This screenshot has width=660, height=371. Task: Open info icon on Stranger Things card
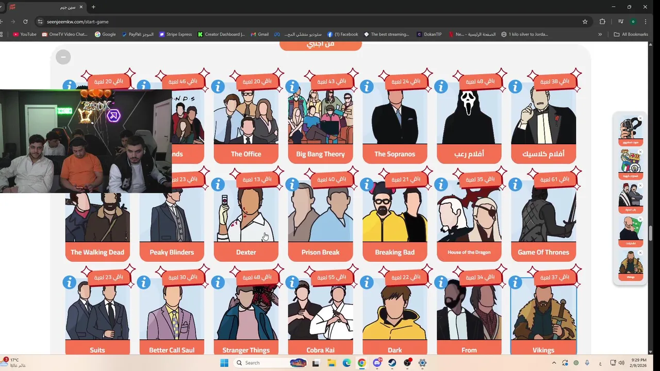pos(218,282)
